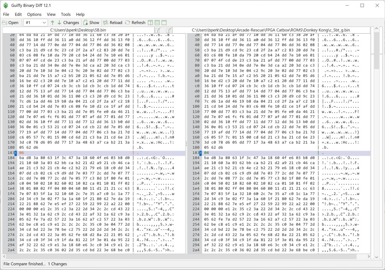Expand the #1 change selector dropdown

click(x=44, y=23)
